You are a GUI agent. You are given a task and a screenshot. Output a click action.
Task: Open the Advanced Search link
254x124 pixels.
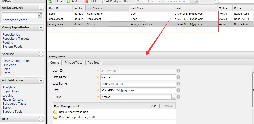click(15, 20)
